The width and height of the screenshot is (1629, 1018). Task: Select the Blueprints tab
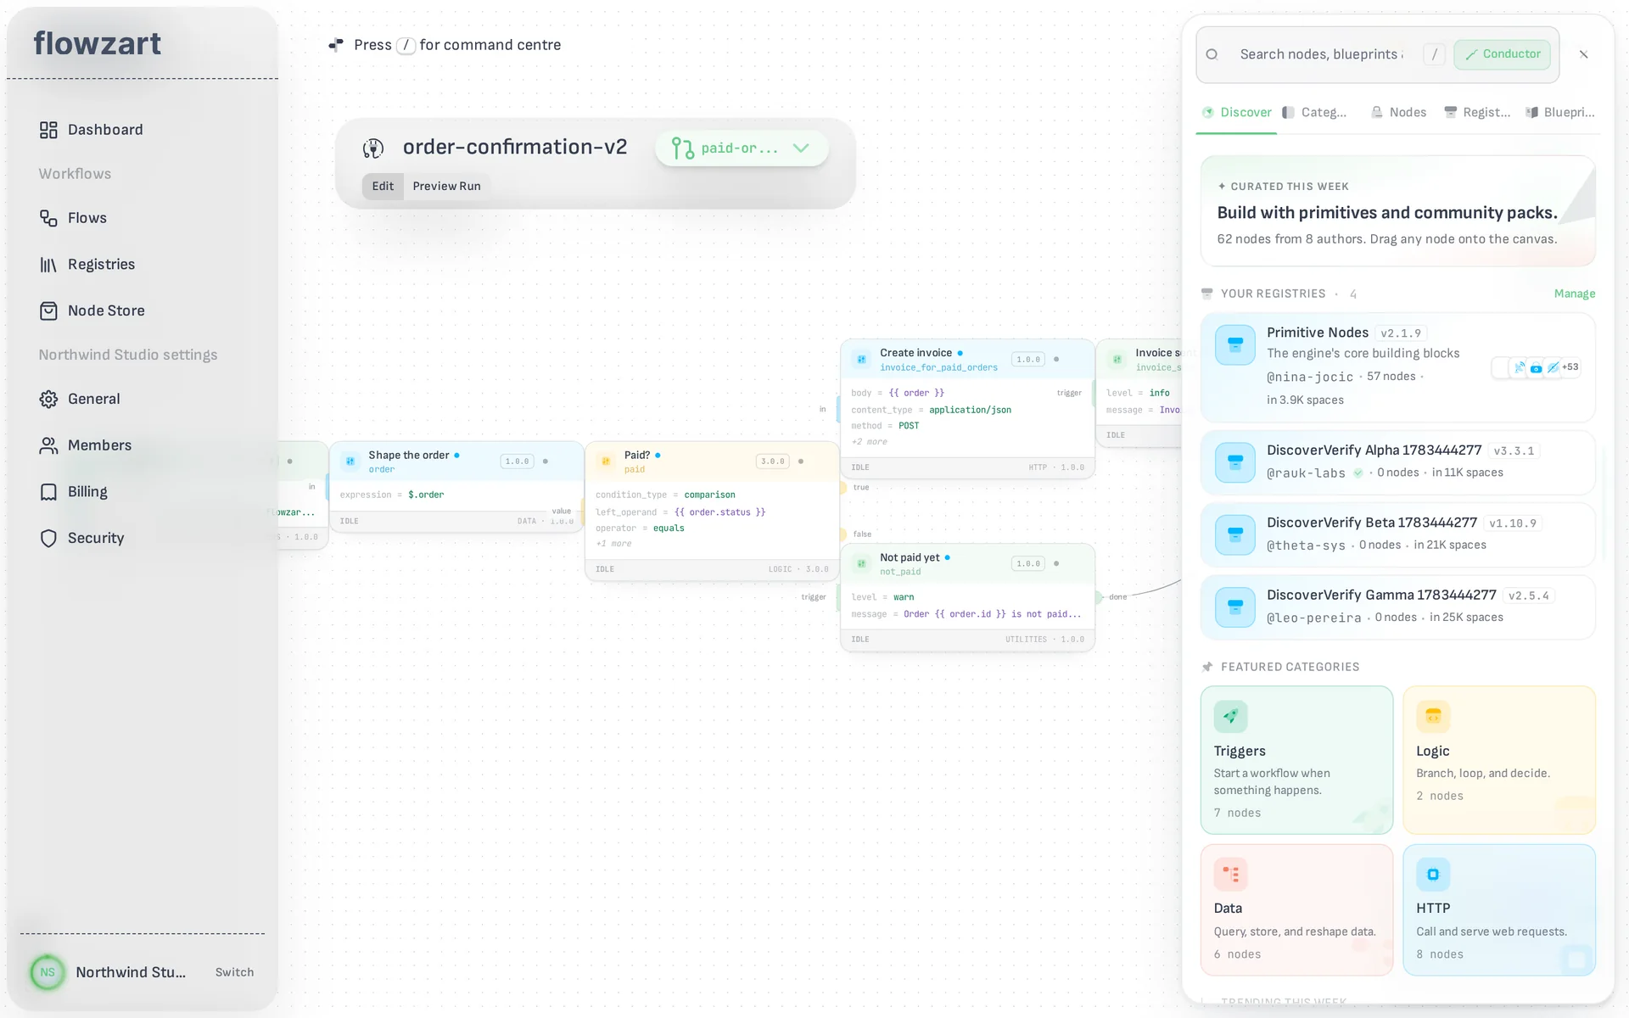(1560, 113)
